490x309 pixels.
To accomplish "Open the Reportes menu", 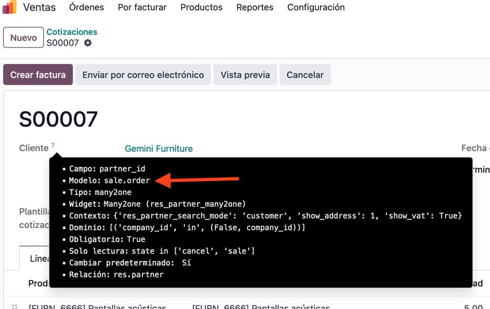I will (x=255, y=7).
